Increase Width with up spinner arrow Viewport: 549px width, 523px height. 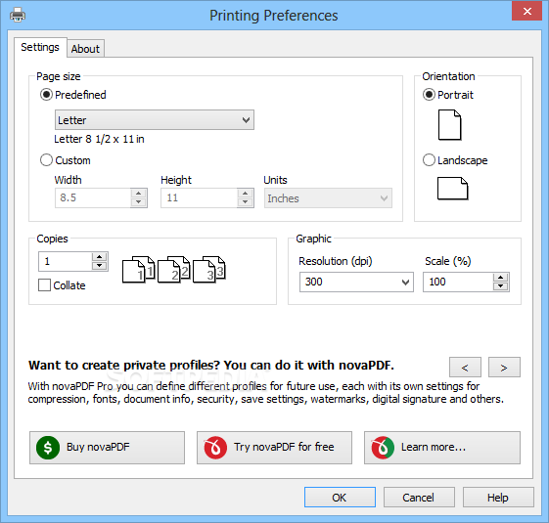(139, 194)
